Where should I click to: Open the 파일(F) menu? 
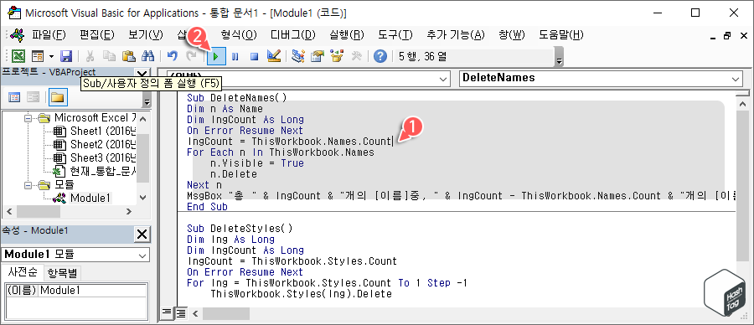(49, 35)
